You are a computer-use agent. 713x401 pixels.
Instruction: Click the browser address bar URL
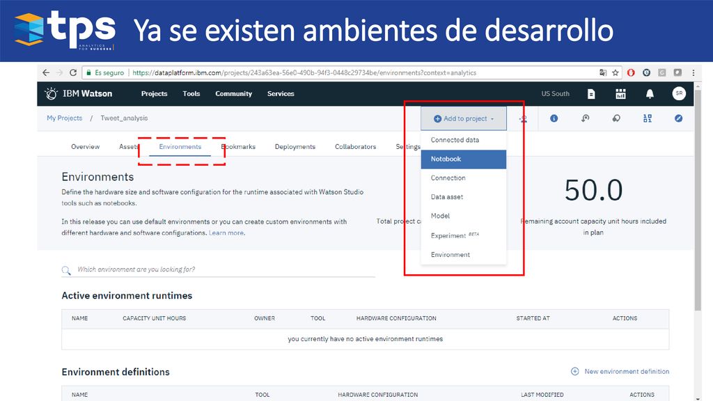(304, 72)
